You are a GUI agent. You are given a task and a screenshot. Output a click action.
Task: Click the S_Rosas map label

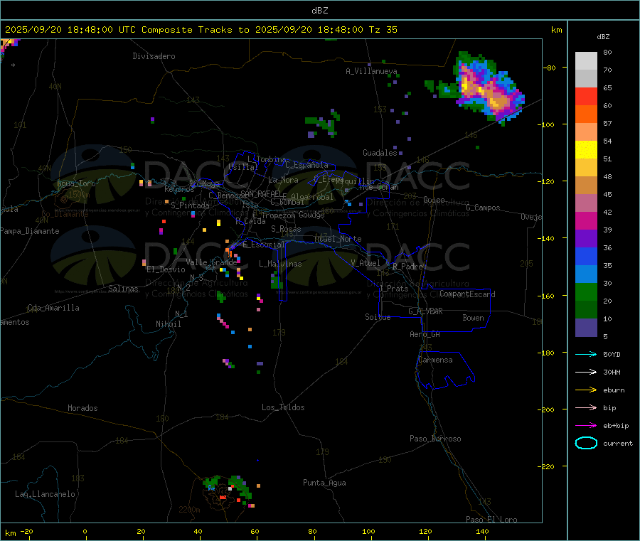(286, 229)
